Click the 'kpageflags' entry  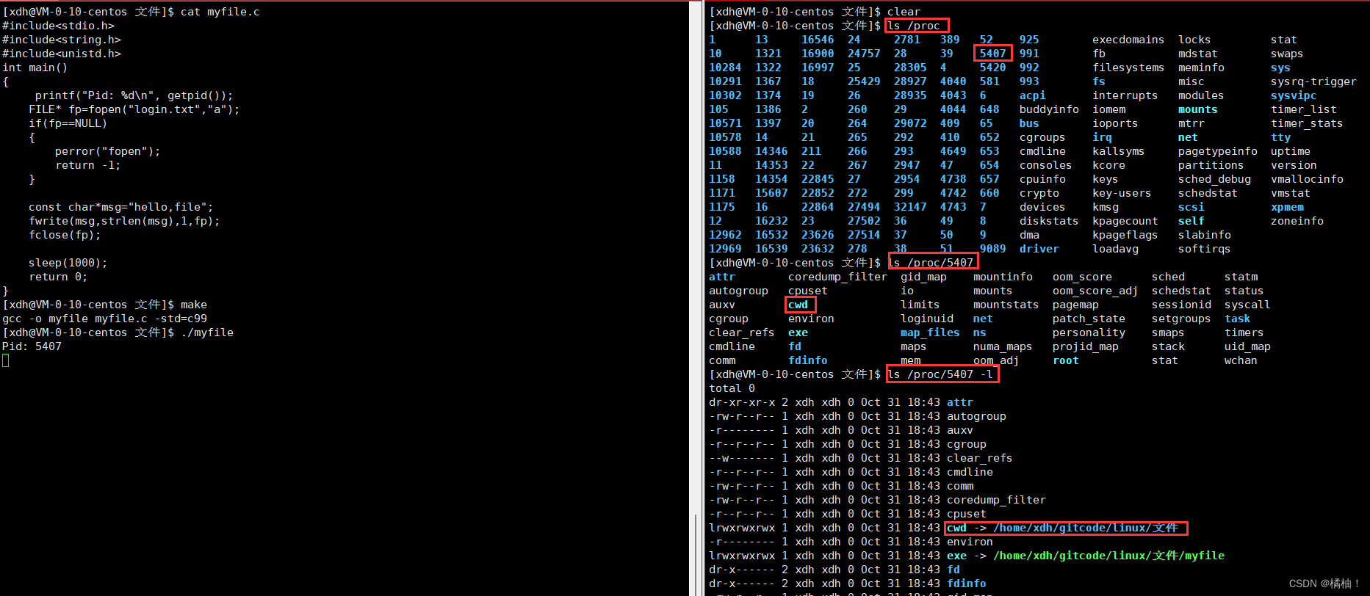tap(1125, 235)
